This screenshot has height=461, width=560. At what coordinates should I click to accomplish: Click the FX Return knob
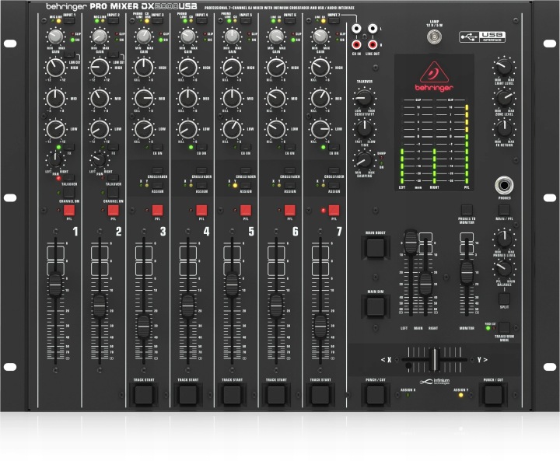pos(504,128)
